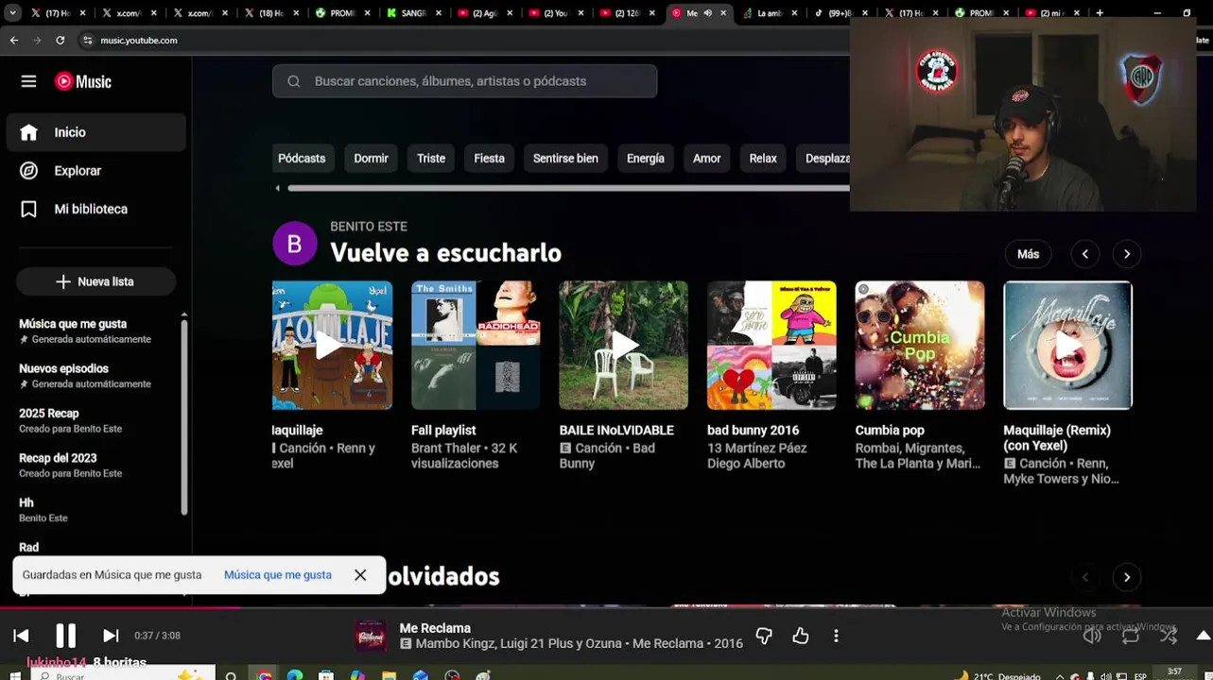Select the Dormir mood chip
Image resolution: width=1213 pixels, height=680 pixels.
click(371, 159)
